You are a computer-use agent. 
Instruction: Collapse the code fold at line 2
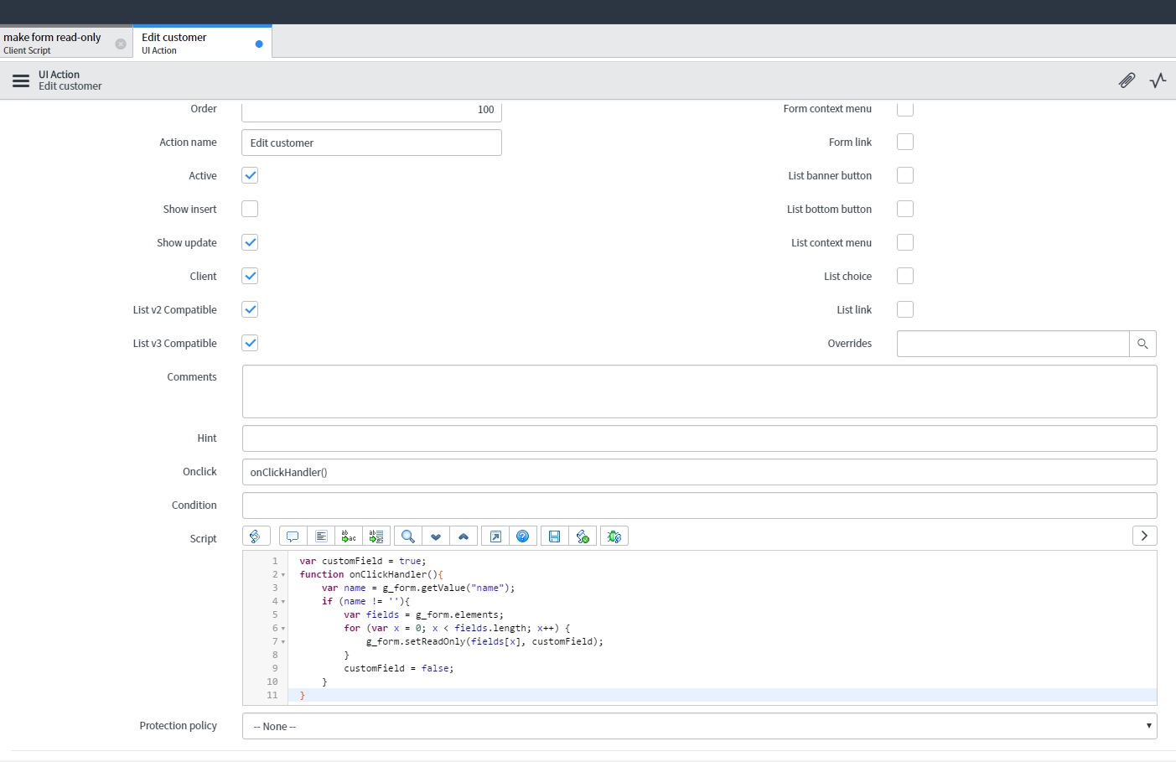(x=283, y=575)
